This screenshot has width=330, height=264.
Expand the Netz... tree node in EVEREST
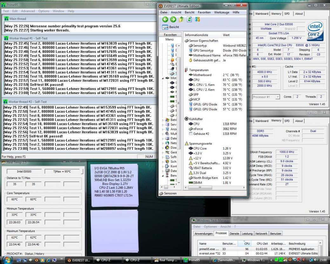tap(163, 143)
